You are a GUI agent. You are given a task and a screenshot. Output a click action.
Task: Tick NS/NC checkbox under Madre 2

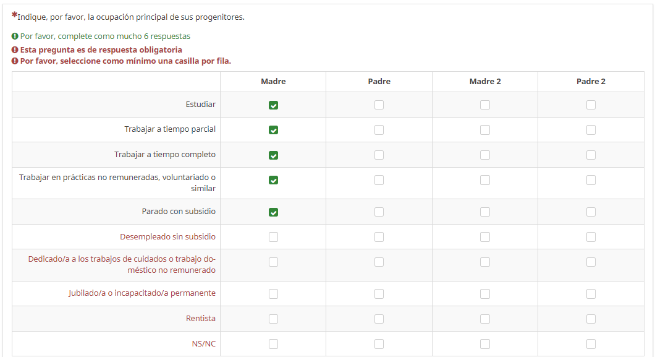pos(485,344)
